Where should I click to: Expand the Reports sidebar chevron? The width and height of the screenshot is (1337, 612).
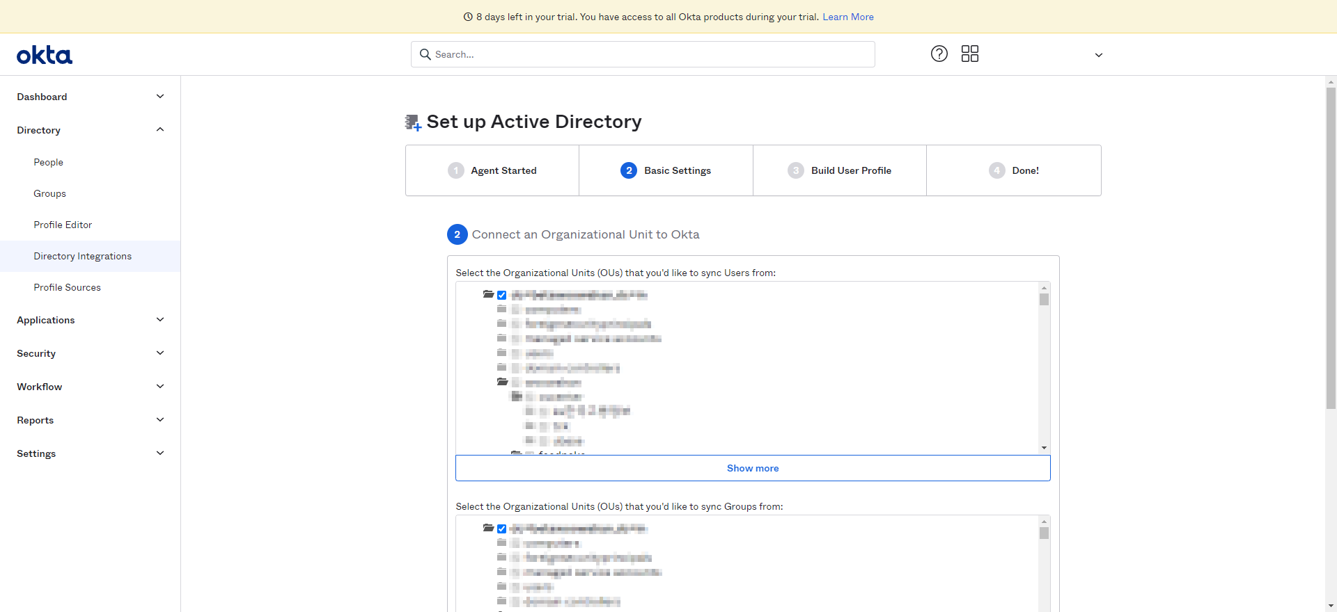(x=160, y=420)
